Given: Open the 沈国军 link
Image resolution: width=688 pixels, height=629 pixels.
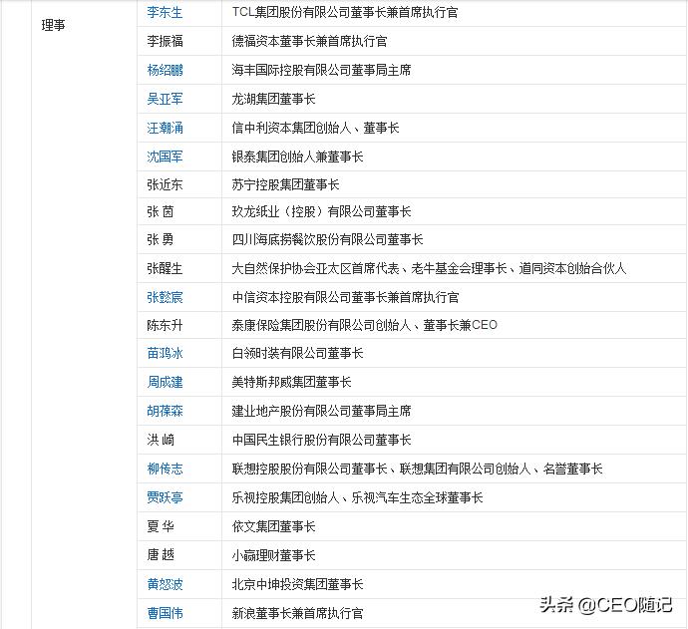Looking at the screenshot, I should 165,157.
